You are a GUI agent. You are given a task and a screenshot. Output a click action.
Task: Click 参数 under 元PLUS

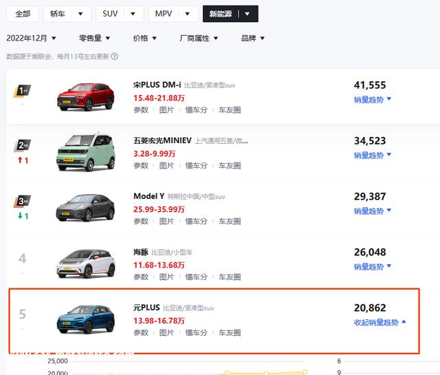(x=141, y=332)
